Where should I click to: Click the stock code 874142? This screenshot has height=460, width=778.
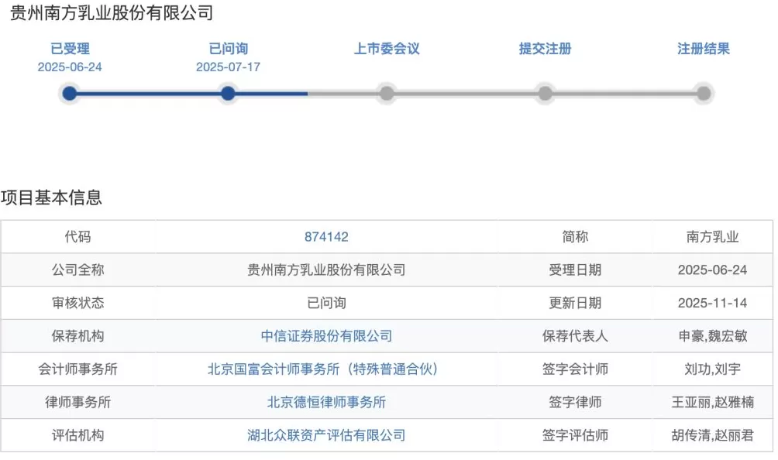326,237
